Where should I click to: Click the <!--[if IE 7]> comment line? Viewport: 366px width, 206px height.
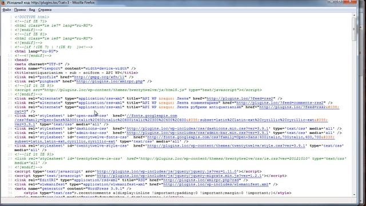point(31,21)
